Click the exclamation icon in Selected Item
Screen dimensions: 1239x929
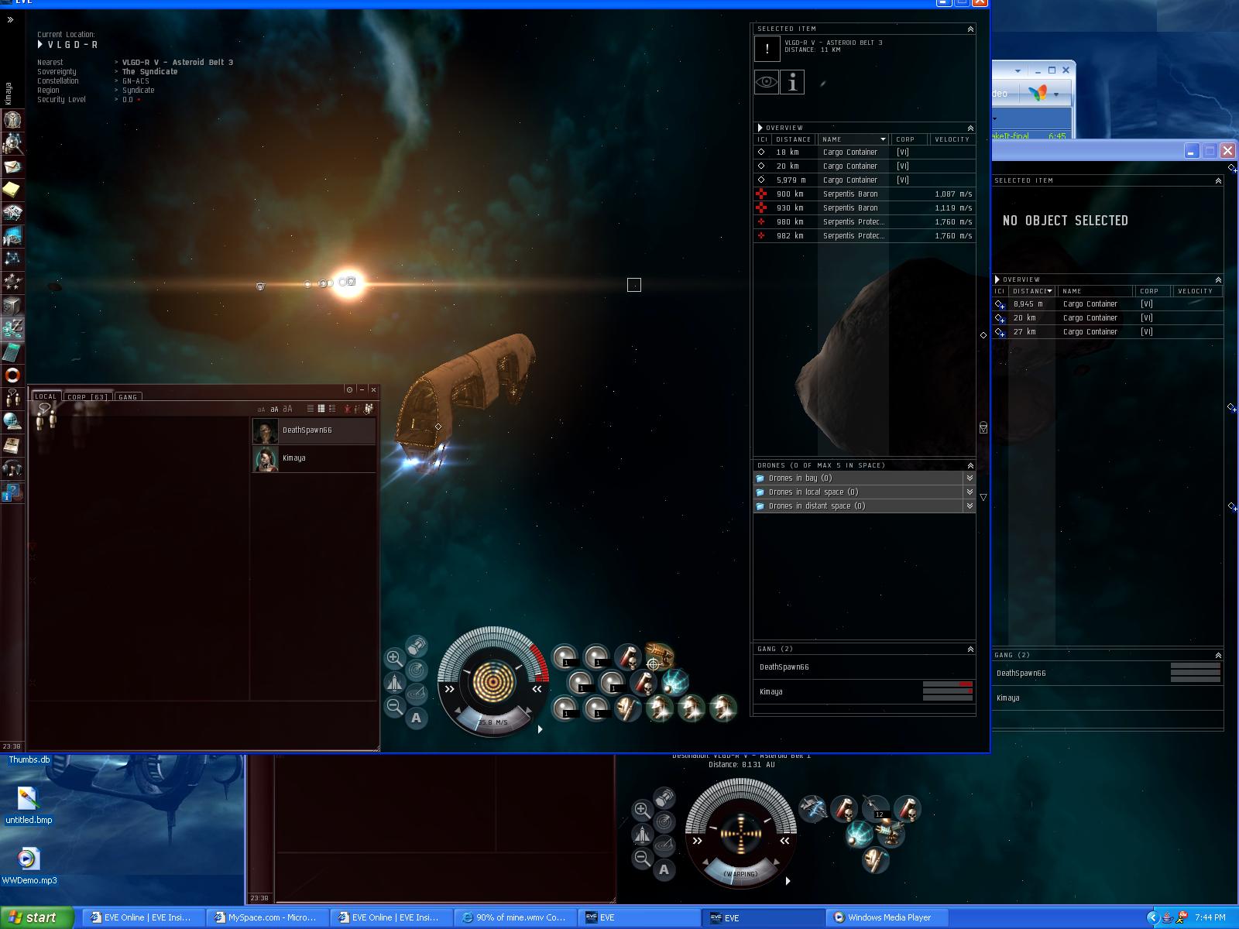(x=767, y=49)
